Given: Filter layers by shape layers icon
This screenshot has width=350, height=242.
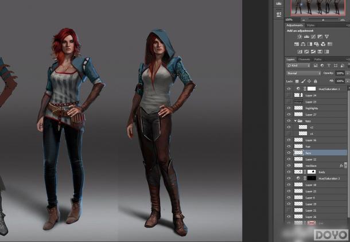Looking at the screenshot, I should coord(336,65).
